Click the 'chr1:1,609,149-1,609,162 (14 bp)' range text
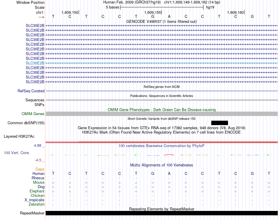Screen dimensions: 278x220 (x=192, y=2)
